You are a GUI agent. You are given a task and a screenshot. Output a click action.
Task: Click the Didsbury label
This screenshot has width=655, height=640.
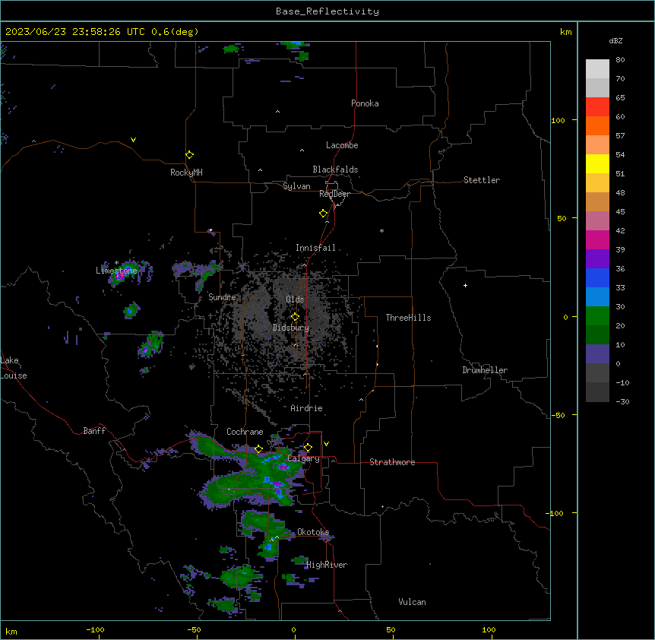[291, 328]
